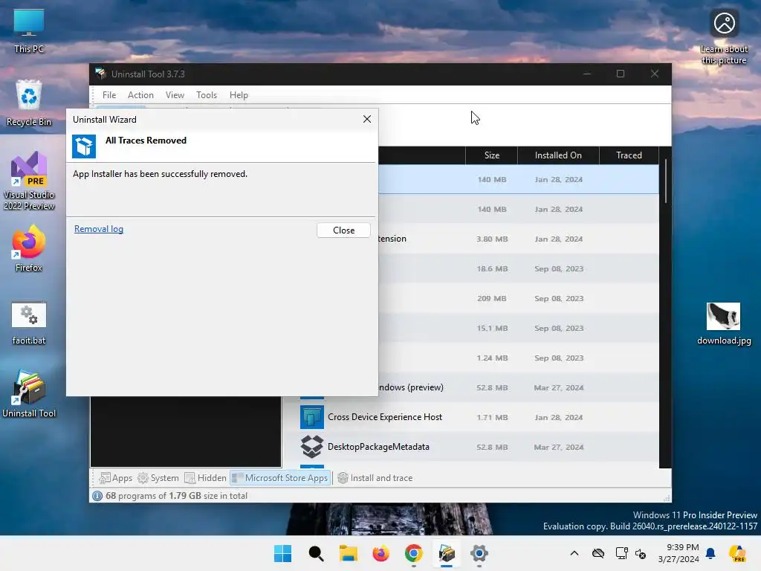The image size is (761, 571).
Task: Click the Uninstall Tool title bar icon
Action: (x=100, y=74)
